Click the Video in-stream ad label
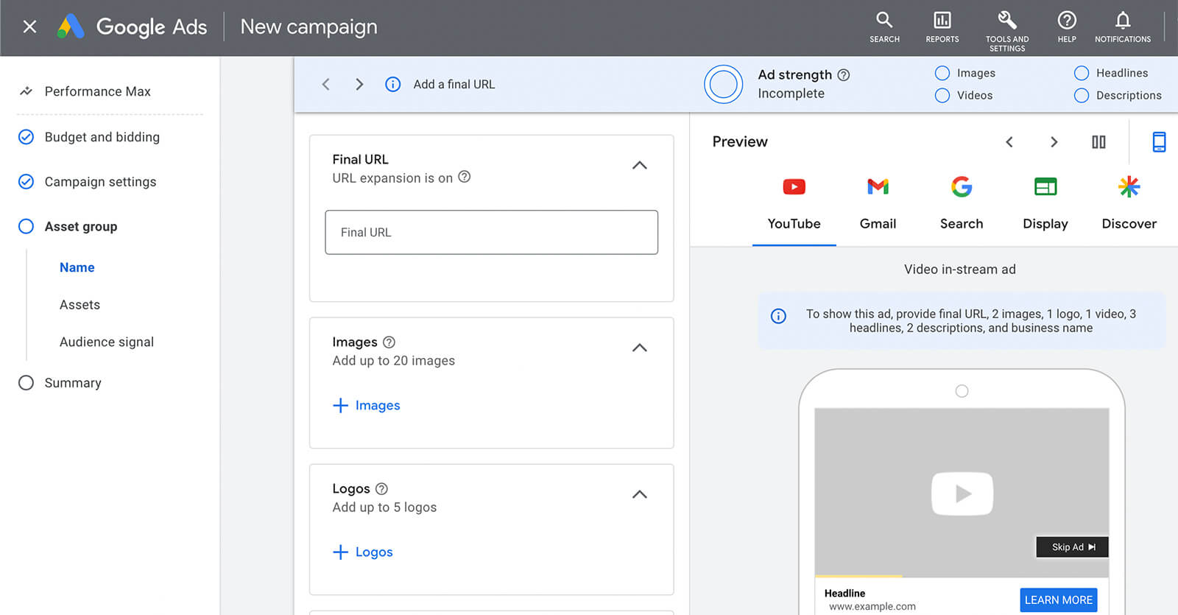Screen dimensions: 1178x615 point(959,270)
